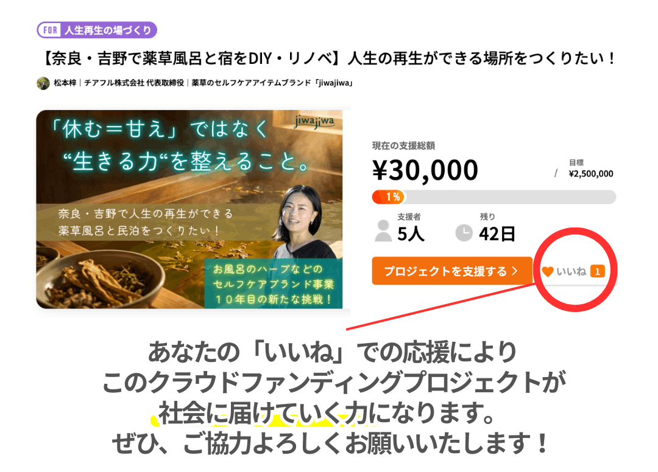The height and width of the screenshot is (472, 658).
Task: Click the jiwajiwa logo on the banner
Action: [314, 122]
